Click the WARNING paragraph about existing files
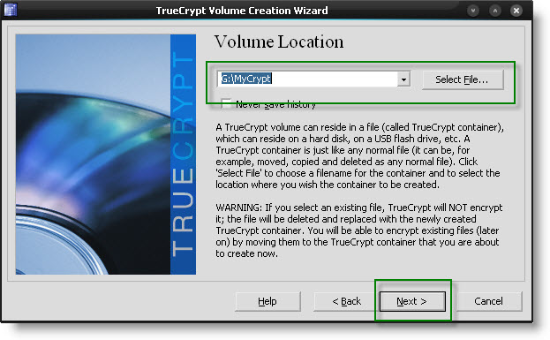The height and width of the screenshot is (340, 550). click(x=359, y=230)
